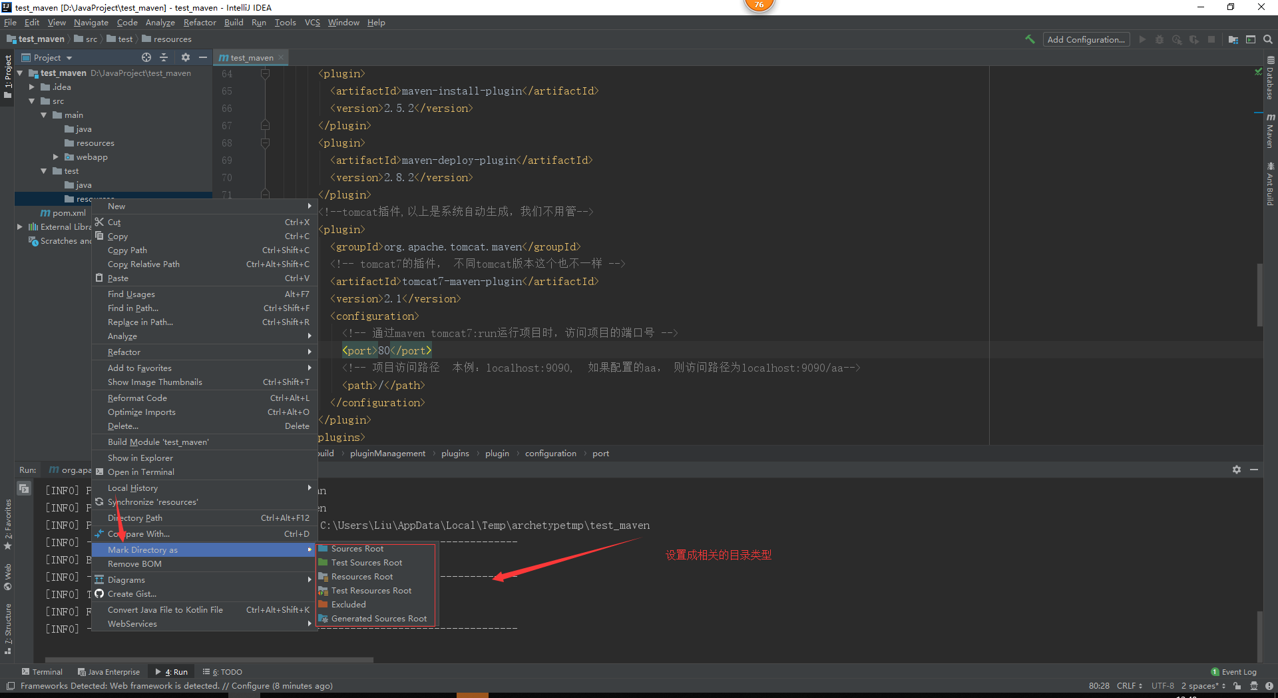The width and height of the screenshot is (1278, 698).
Task: Open Run panel settings gear icon
Action: (1237, 470)
